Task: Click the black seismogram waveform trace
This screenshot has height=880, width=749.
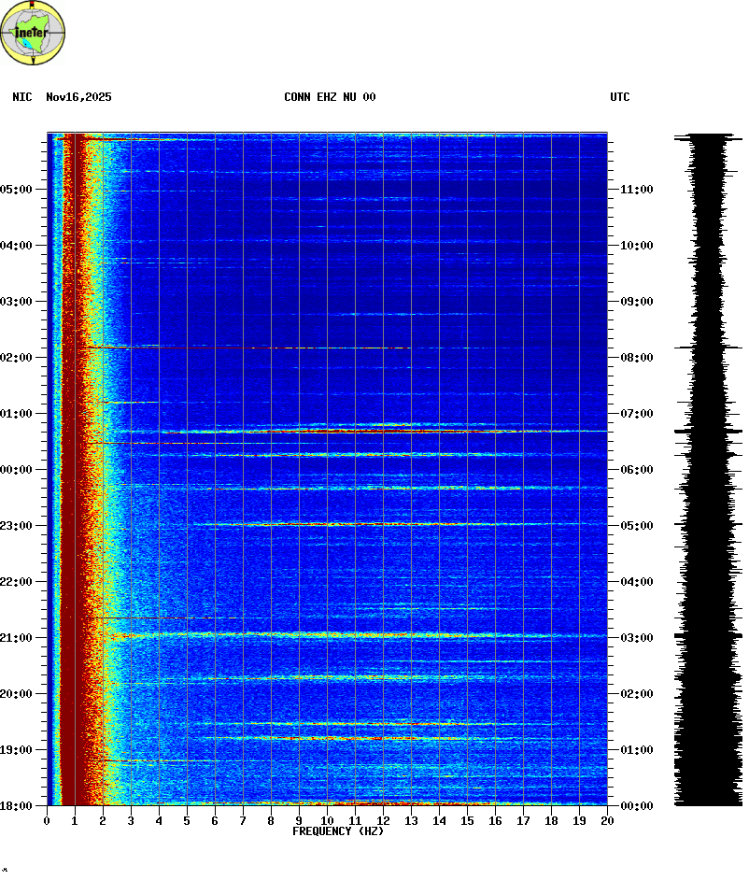Action: [x=706, y=467]
